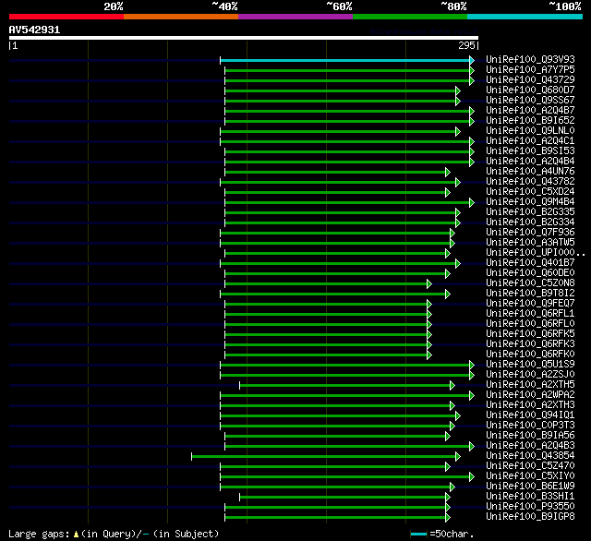
Task: Select the UniRef100_Q5U1S9 label
Action: click(x=530, y=365)
